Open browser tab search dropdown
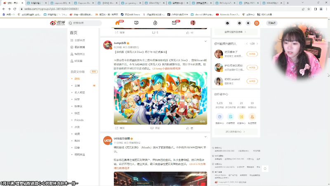This screenshot has width=330, height=186. point(303,3)
